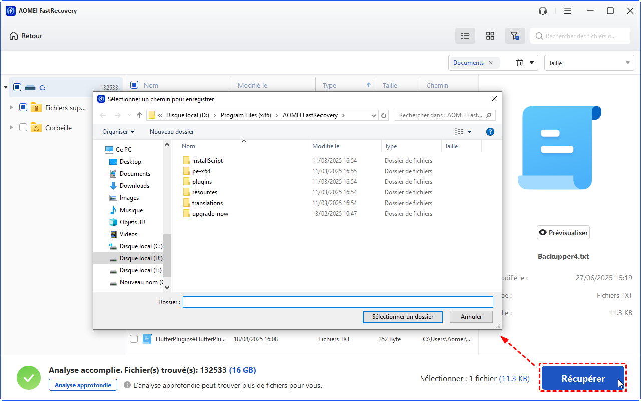Click Disque local (D:) breadcrumb segment
The width and height of the screenshot is (641, 401).
click(x=188, y=115)
